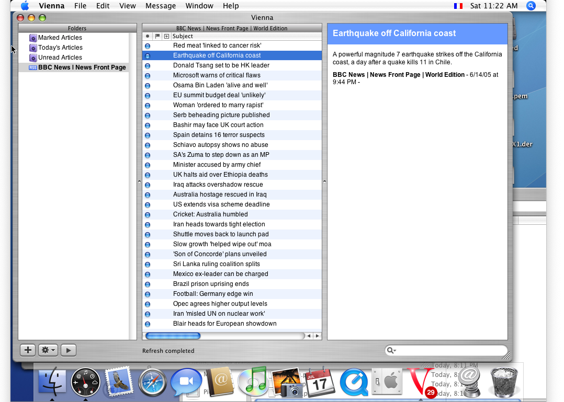Click the menu bar clock Sat 11:22 AM
Screen dimensions: 564x402
pos(494,6)
